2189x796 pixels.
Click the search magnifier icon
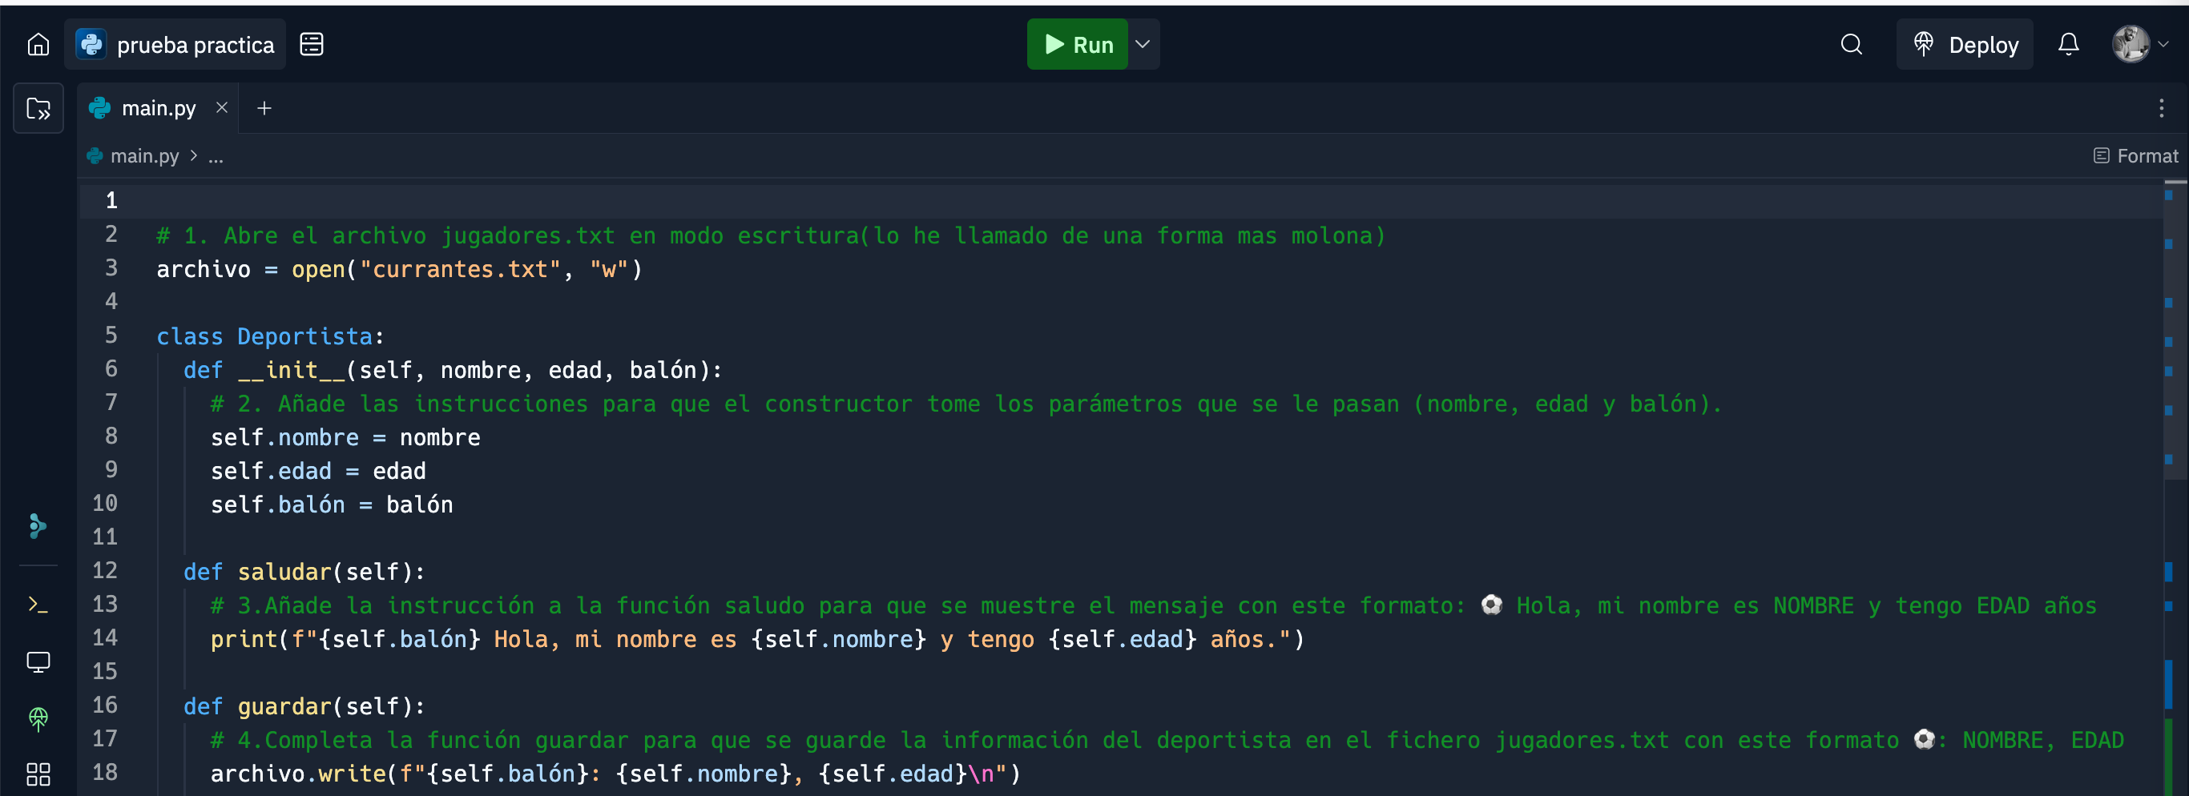[1851, 44]
